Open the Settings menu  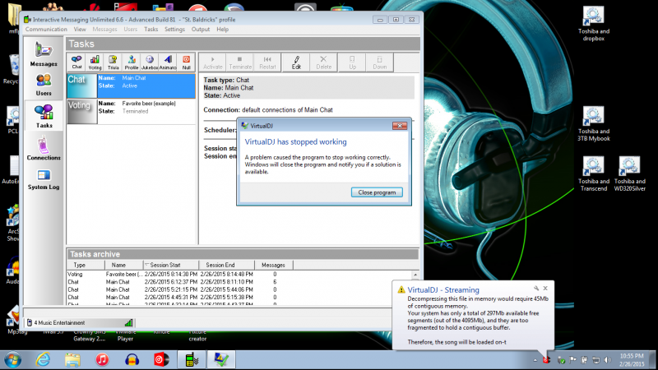pos(174,30)
